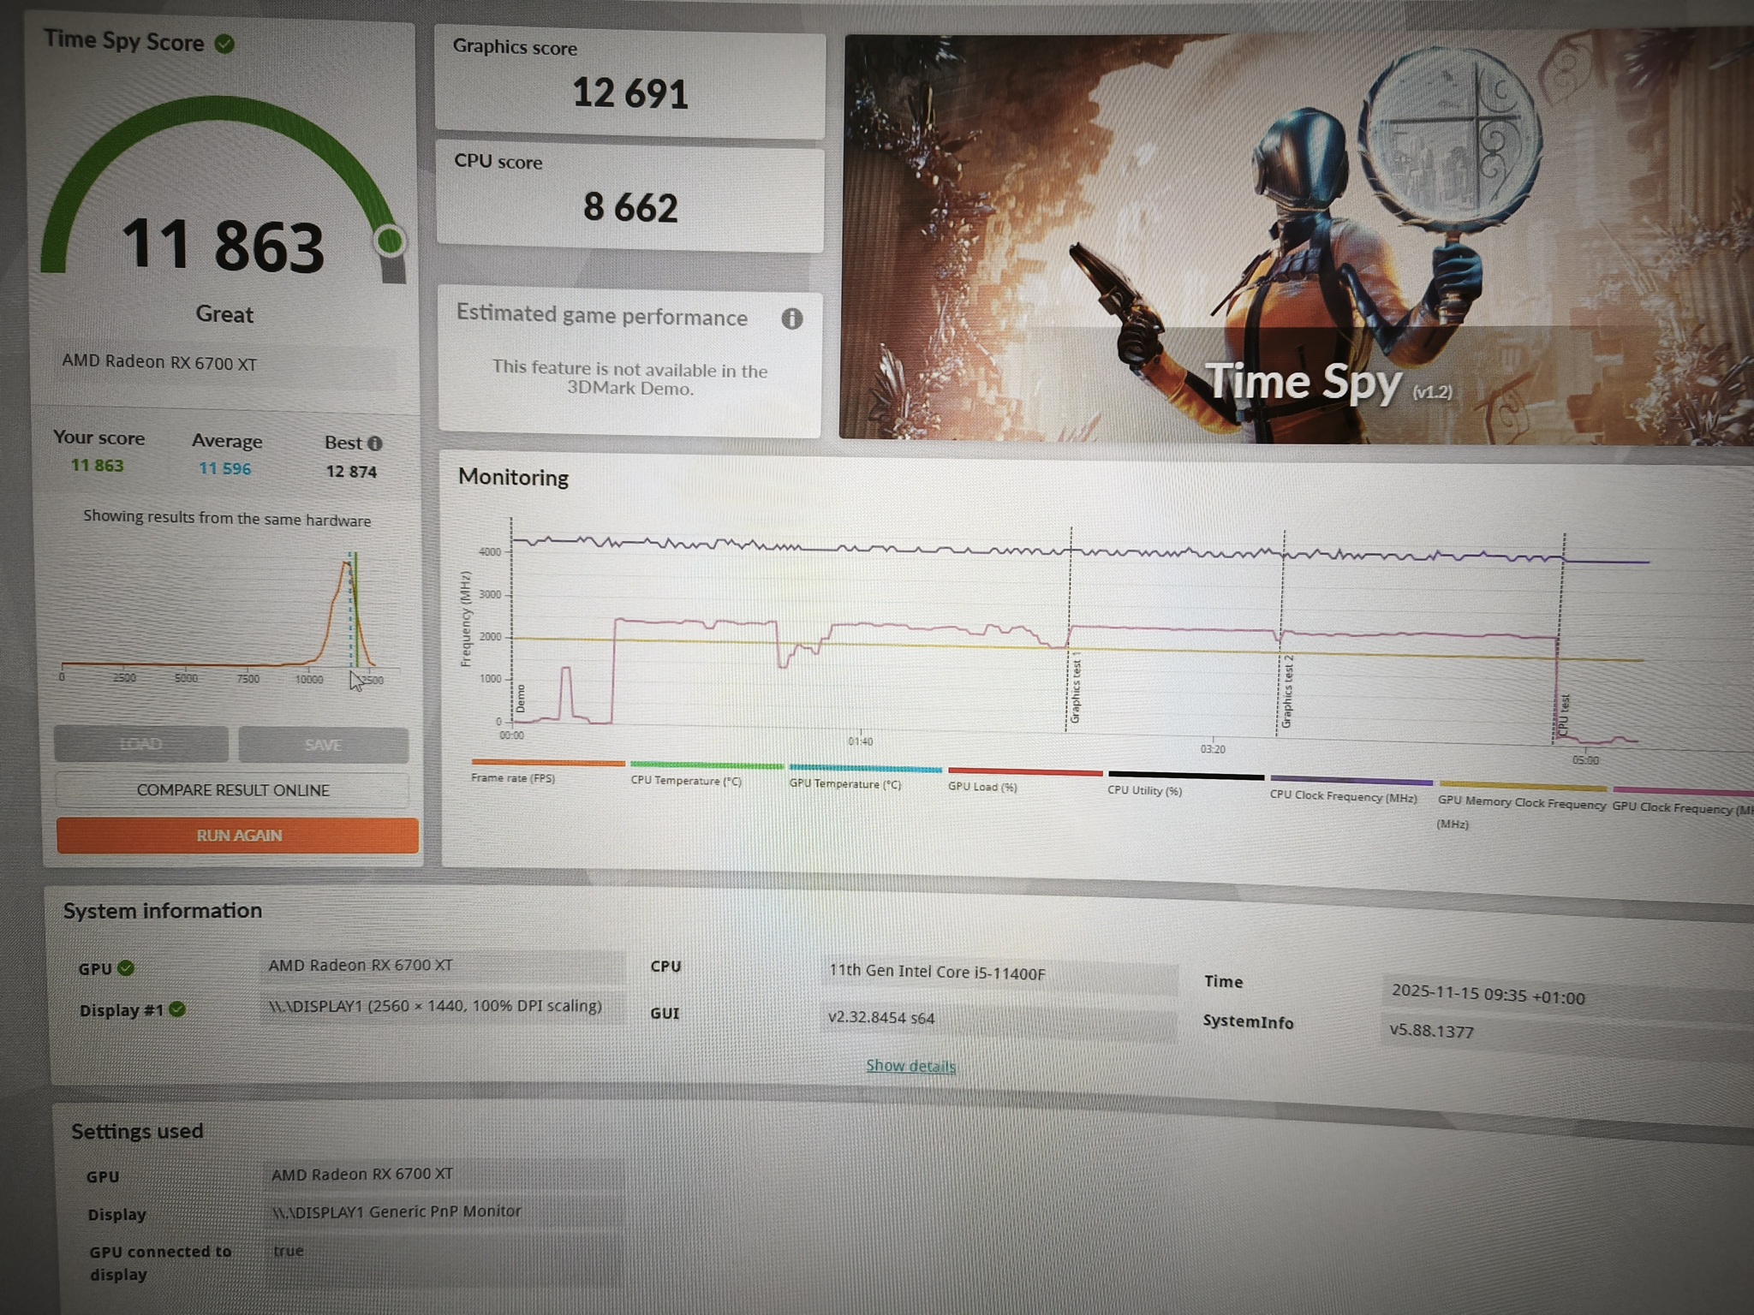This screenshot has height=1315, width=1754.
Task: Click the CPU test timeline marker
Action: point(1564,714)
